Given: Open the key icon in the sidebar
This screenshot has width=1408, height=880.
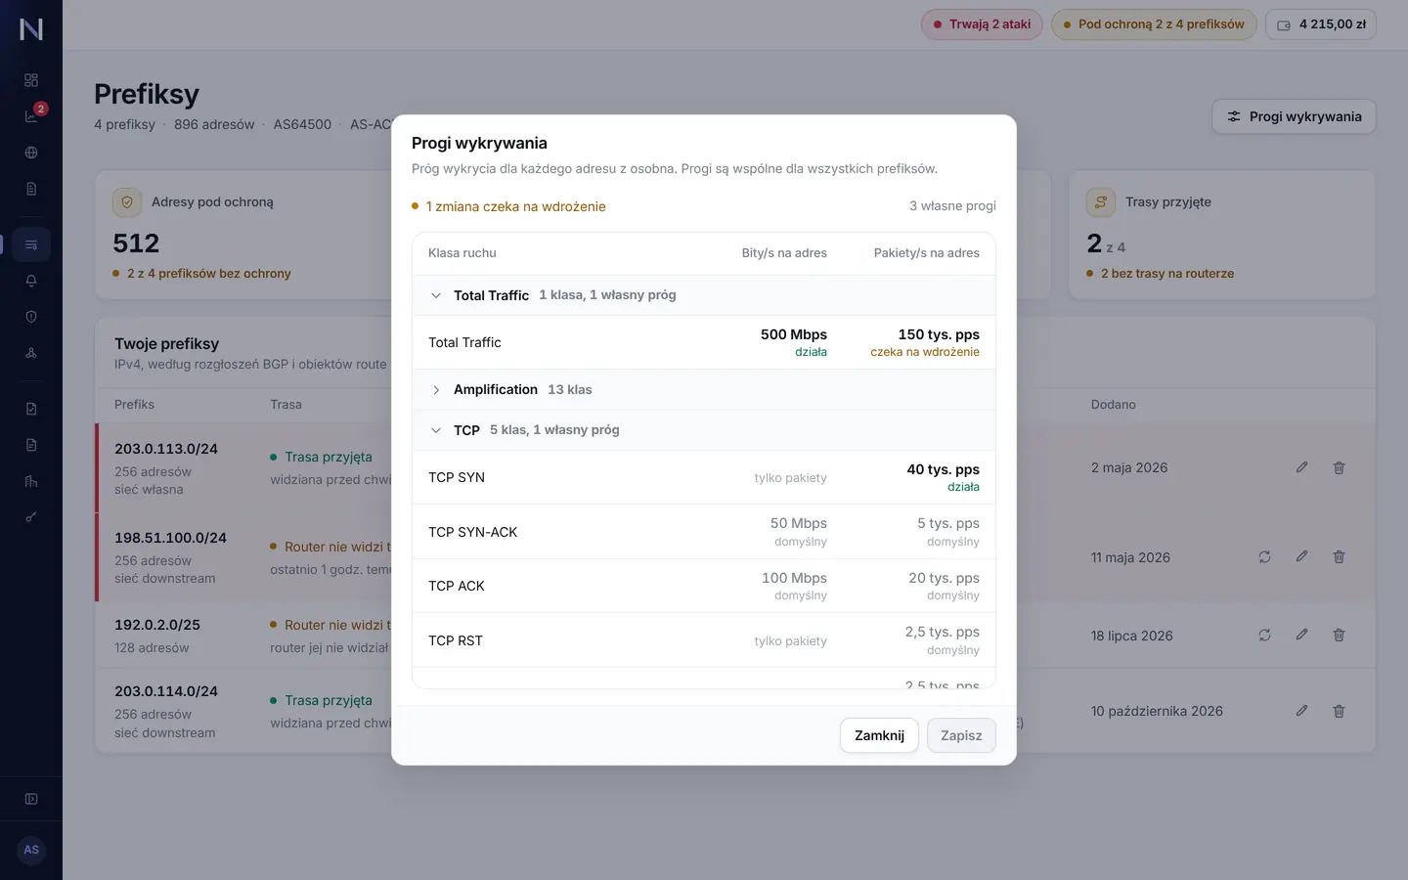Looking at the screenshot, I should click(31, 517).
